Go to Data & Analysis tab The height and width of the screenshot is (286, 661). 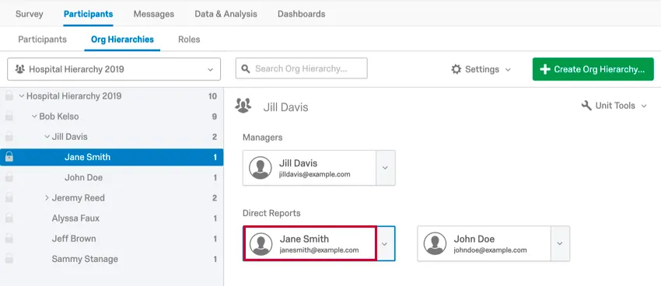click(x=226, y=14)
